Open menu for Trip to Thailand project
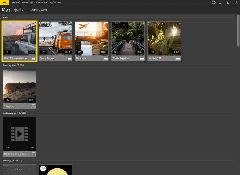Viewport: 240px width, 175px height. (70, 58)
